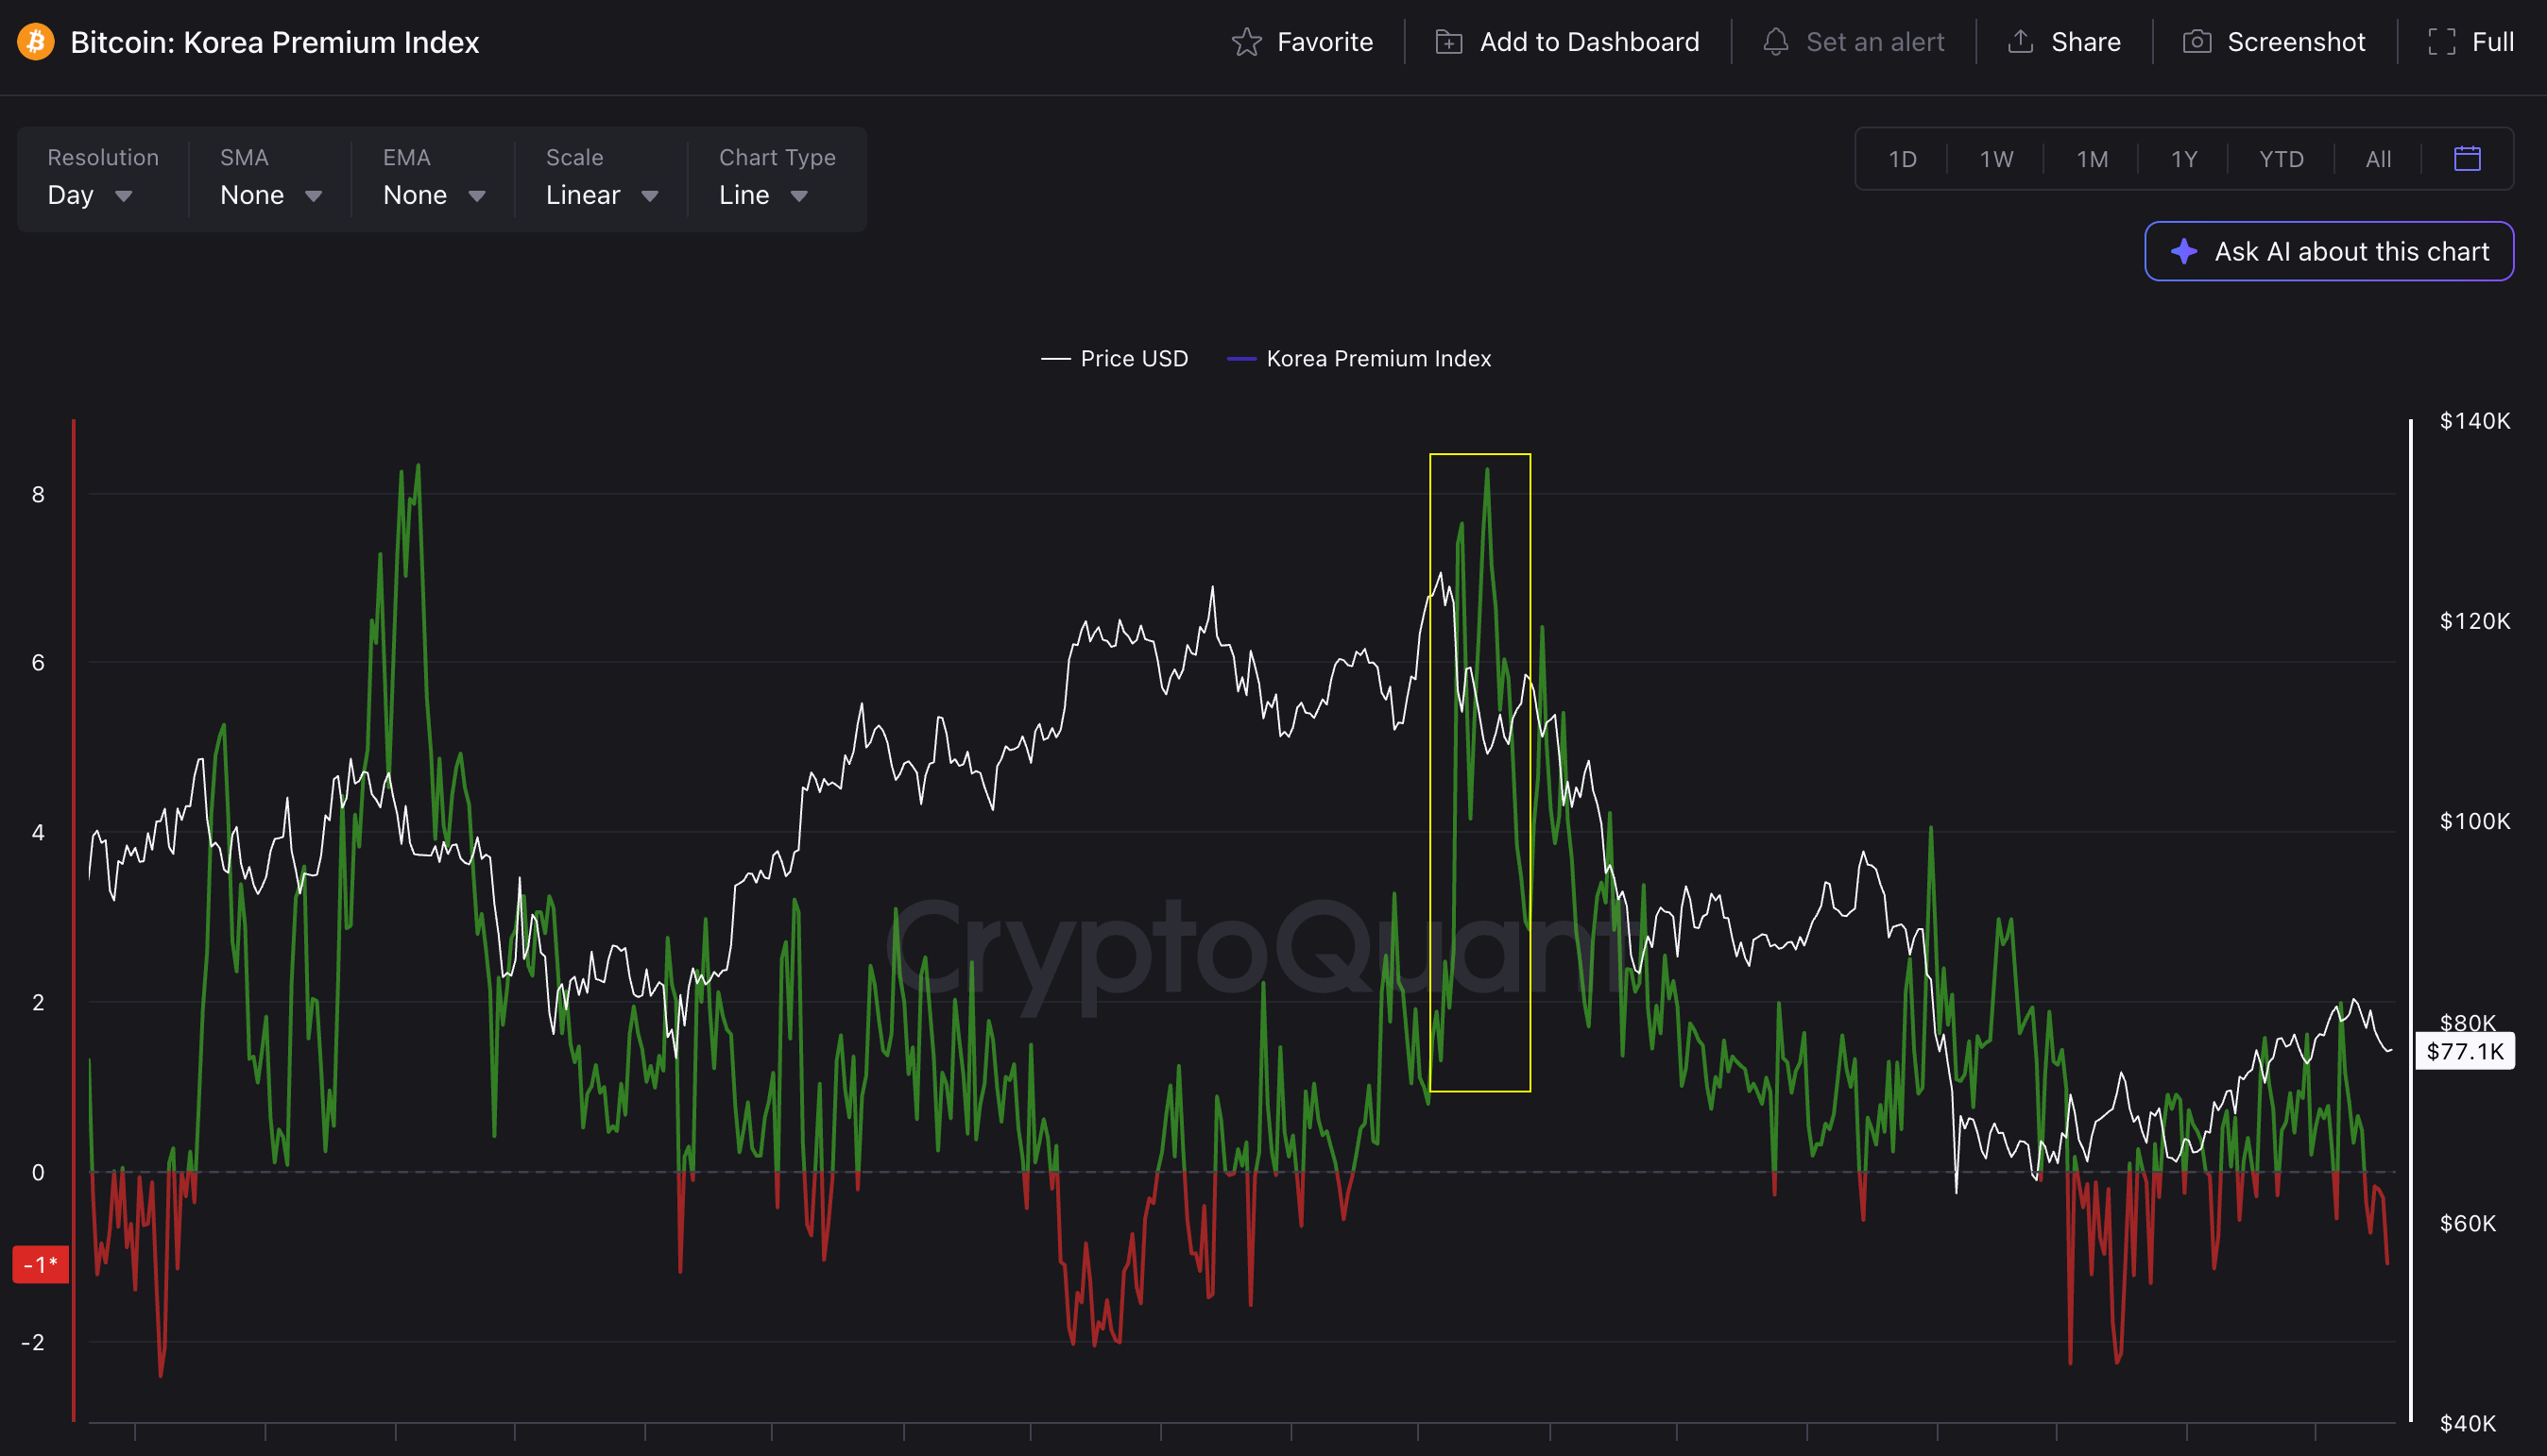Screen dimensions: 2547x1456
Task: Click the $40K right axis label
Action: click(2468, 1423)
